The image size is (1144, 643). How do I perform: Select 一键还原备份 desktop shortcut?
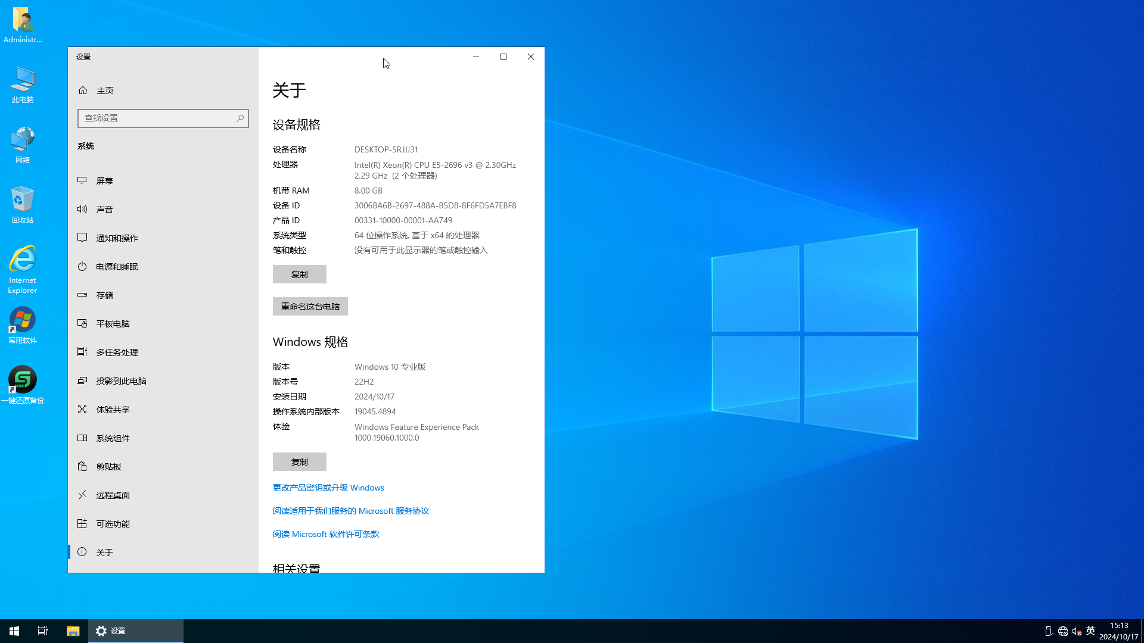click(x=23, y=385)
